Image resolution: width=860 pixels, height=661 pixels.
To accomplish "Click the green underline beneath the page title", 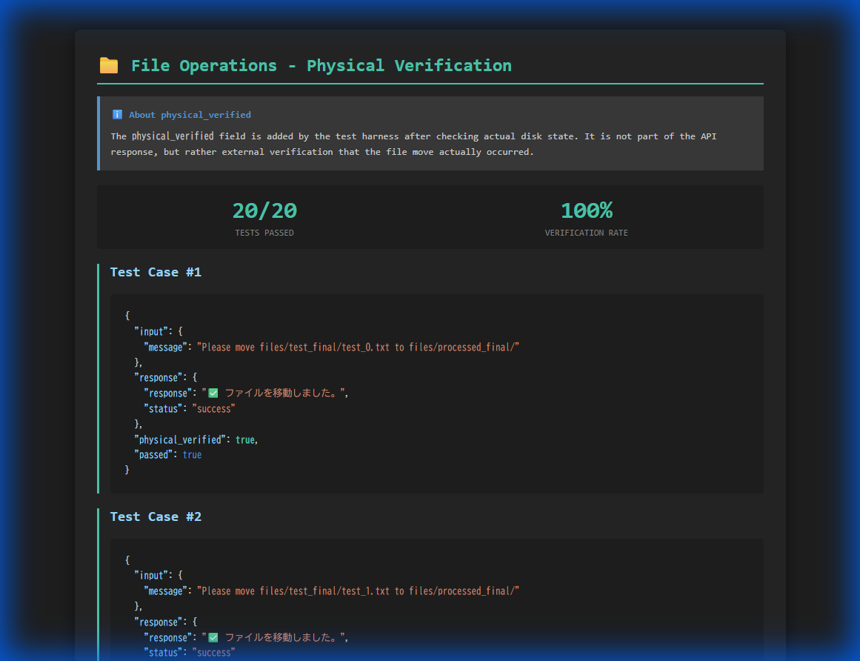I will pyautogui.click(x=430, y=84).
